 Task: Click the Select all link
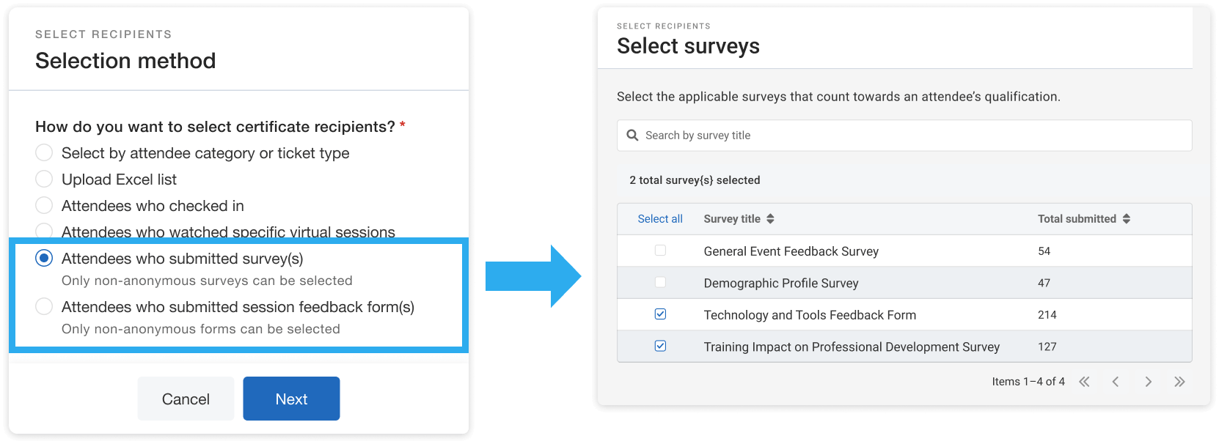pos(660,219)
